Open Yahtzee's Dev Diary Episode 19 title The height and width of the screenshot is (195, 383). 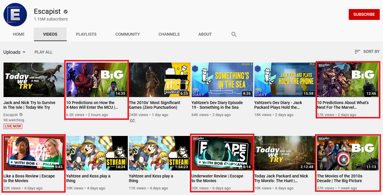coord(217,105)
